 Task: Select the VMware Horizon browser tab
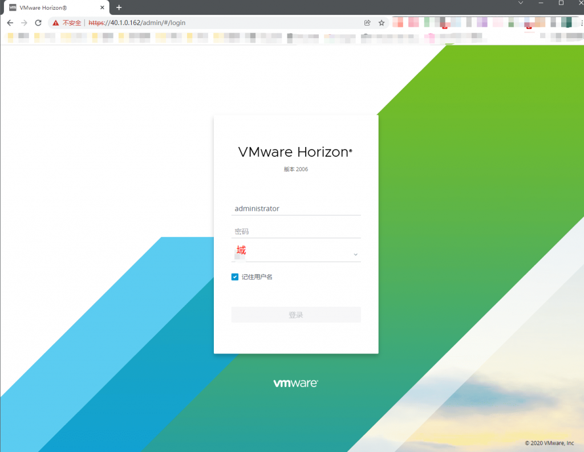pyautogui.click(x=56, y=7)
